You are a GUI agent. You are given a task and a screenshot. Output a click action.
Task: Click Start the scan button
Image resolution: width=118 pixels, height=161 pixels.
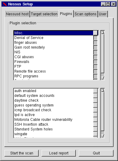[x=22, y=153]
